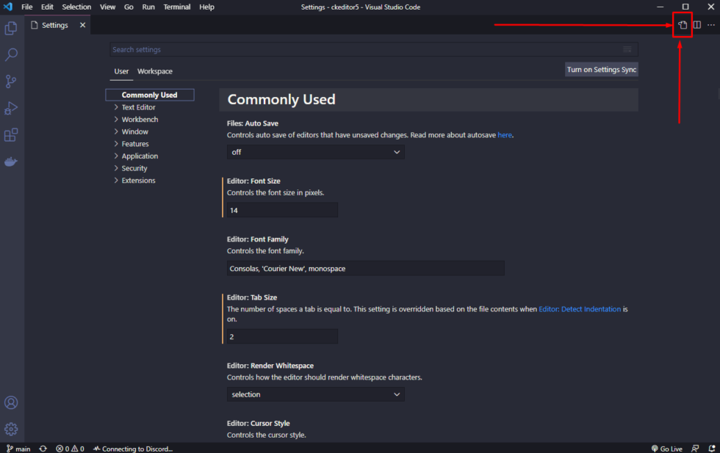Expand the Text Editor settings category
The image size is (720, 453).
(138, 107)
